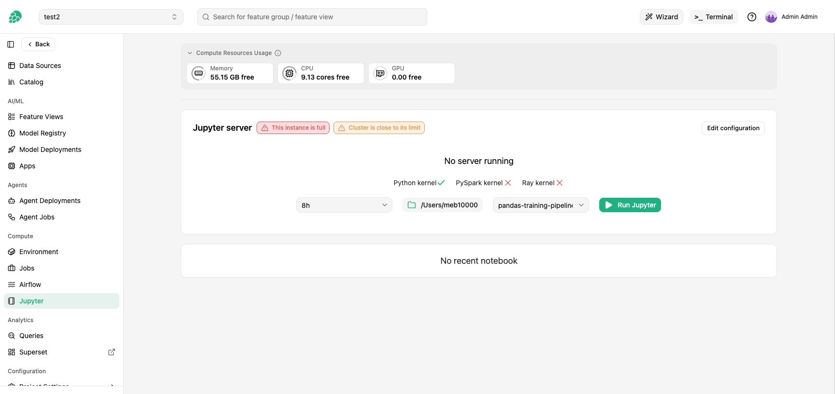Open Agent Jobs
The height and width of the screenshot is (394, 835).
(x=61, y=217)
